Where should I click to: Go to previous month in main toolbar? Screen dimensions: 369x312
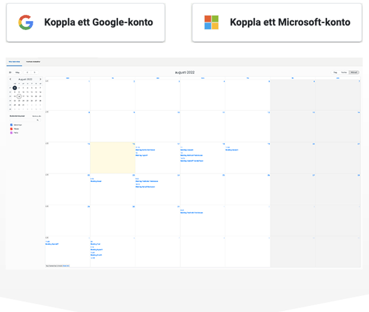click(27, 72)
